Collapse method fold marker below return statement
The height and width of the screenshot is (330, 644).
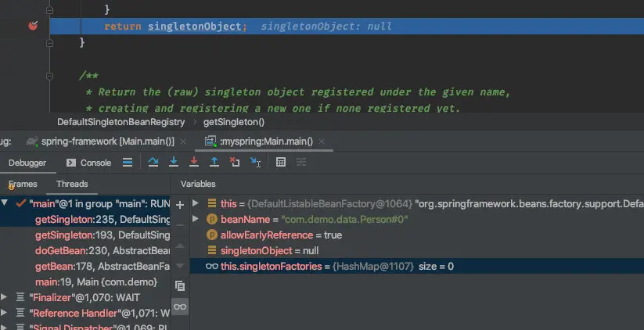[50, 43]
